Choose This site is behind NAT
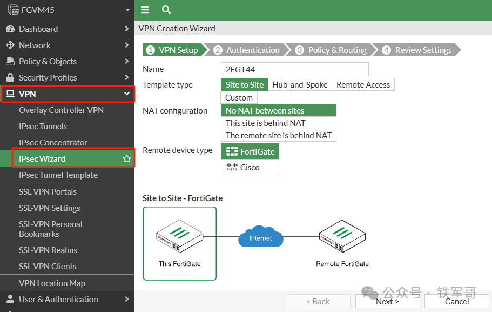This screenshot has width=492, height=312. pos(279,123)
